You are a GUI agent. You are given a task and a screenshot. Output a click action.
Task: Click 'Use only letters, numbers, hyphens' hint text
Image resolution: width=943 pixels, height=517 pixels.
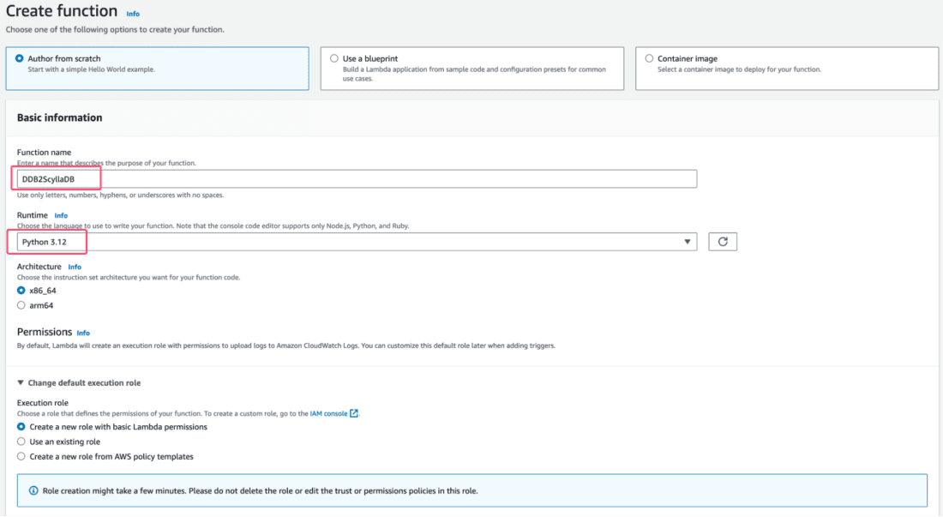pyautogui.click(x=120, y=195)
